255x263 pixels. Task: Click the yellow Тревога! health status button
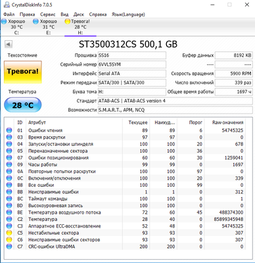click(23, 72)
